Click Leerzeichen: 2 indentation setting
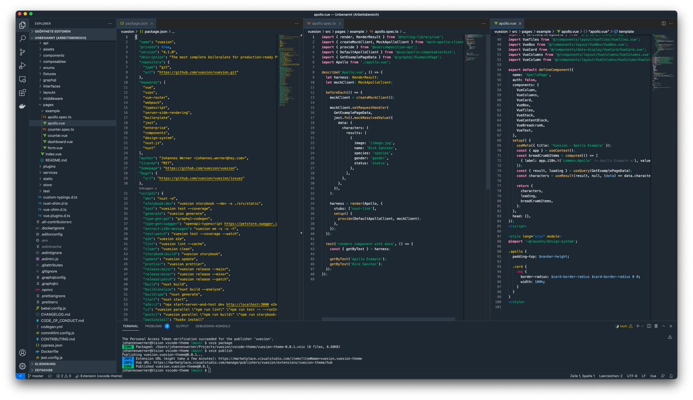The width and height of the screenshot is (693, 400). (610, 376)
